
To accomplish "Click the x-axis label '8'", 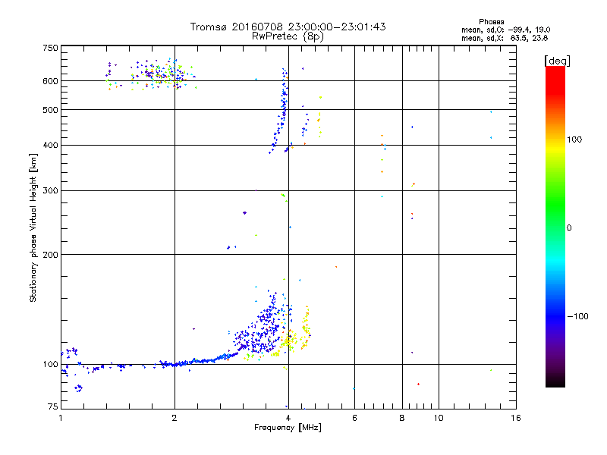I will pos(402,418).
